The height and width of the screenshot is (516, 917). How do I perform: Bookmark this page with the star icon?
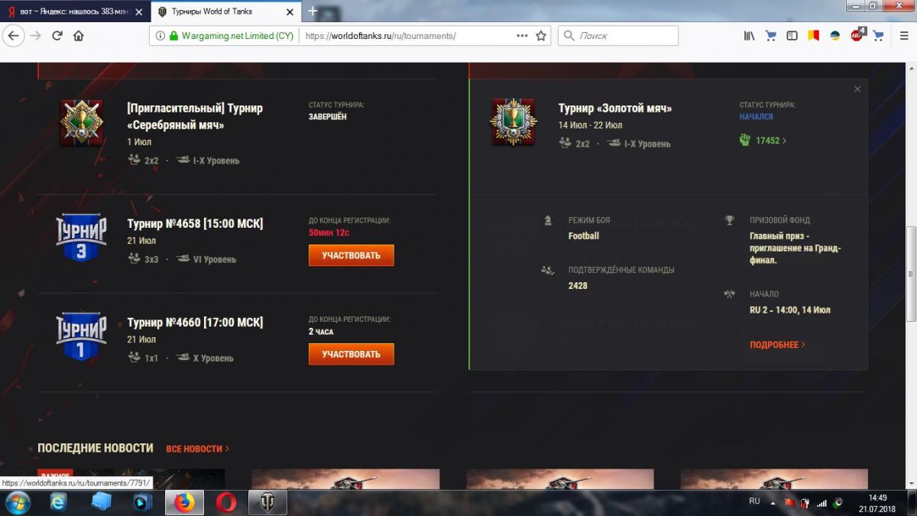coord(541,36)
